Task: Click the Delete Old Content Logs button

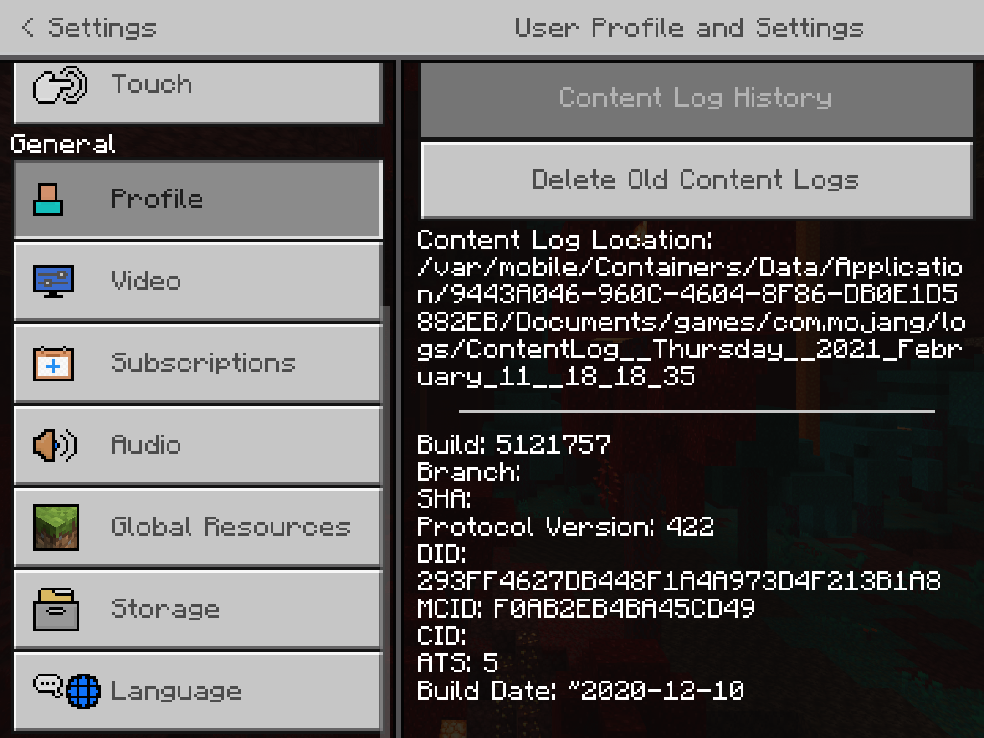Action: (x=697, y=180)
